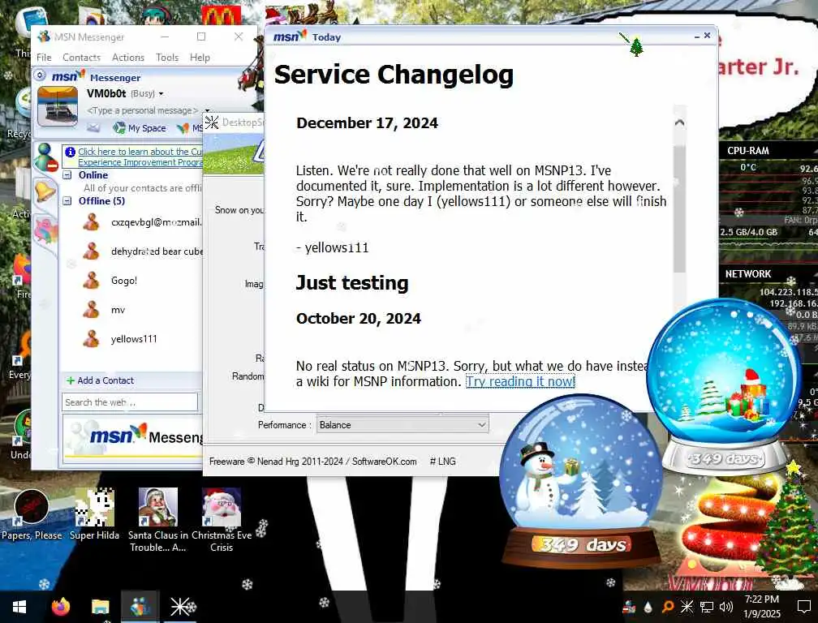The image size is (818, 623).
Task: Open My Space in Messenger
Action: click(x=140, y=127)
